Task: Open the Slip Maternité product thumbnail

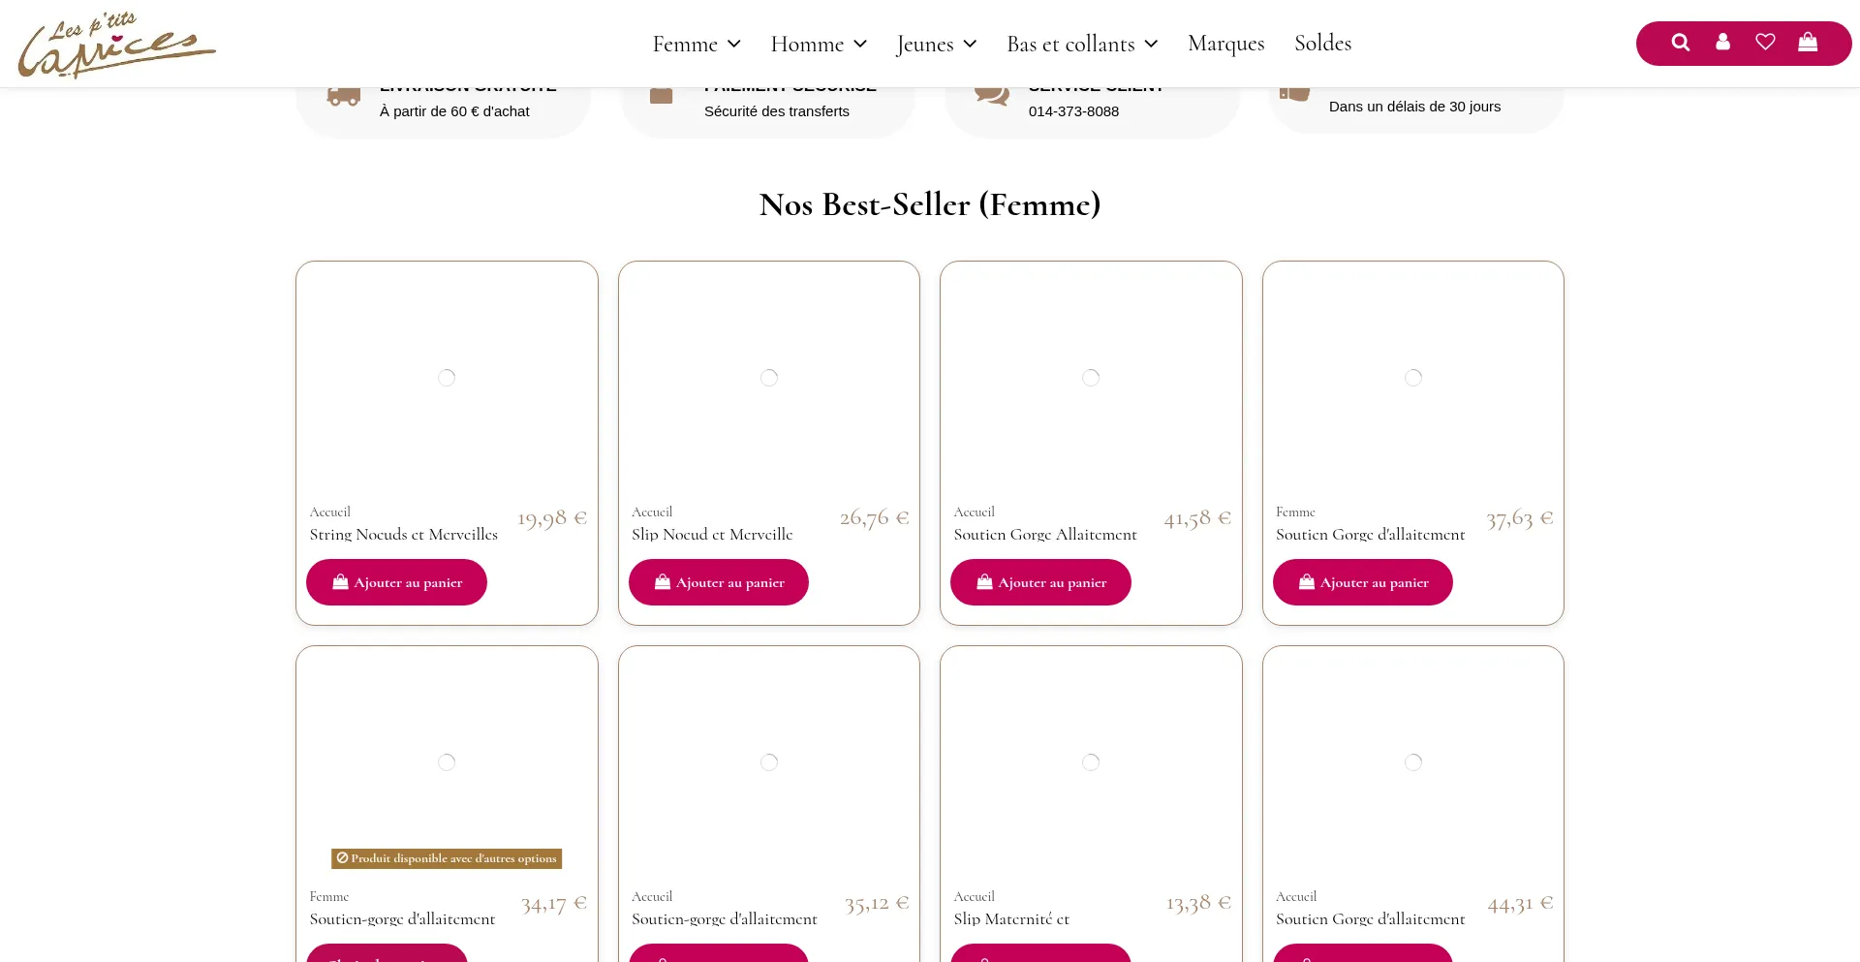Action: point(1091,762)
